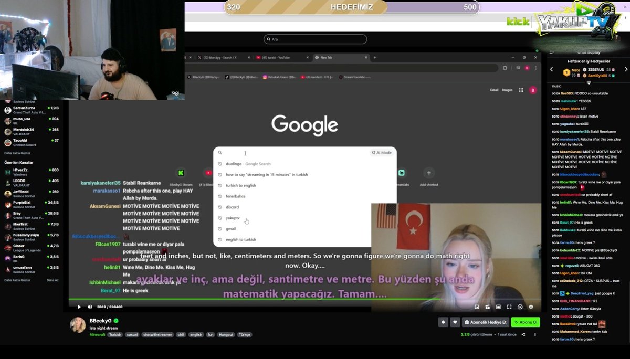This screenshot has width=630, height=359.
Task: Open Google account avatar B
Action: [533, 90]
